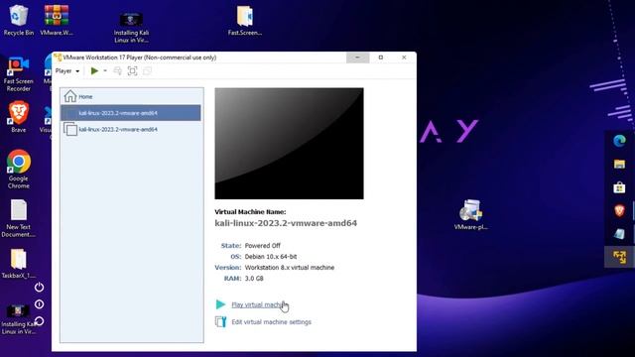The width and height of the screenshot is (635, 357).
Task: Select highlighted kali-linux-2023.2-vmware-amd64 entry
Action: point(131,113)
